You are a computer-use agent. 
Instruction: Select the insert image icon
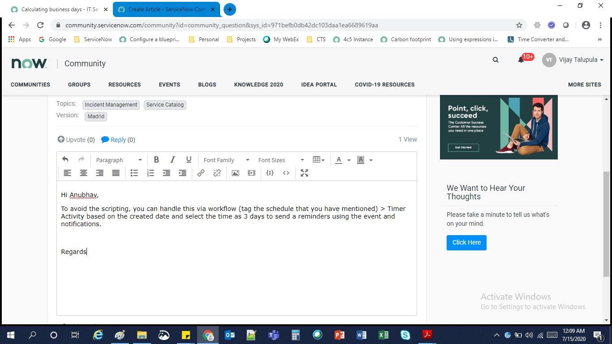(235, 173)
